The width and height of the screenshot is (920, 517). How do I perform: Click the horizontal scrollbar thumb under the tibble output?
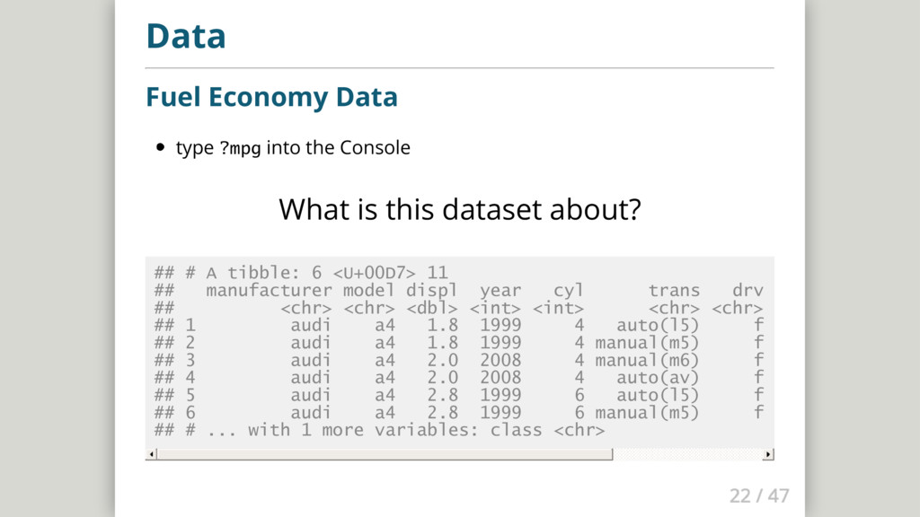[x=385, y=454]
